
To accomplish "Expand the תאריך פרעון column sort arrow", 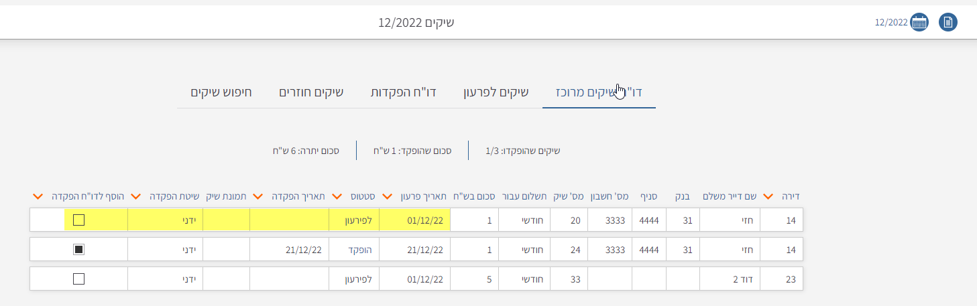I will click(387, 196).
